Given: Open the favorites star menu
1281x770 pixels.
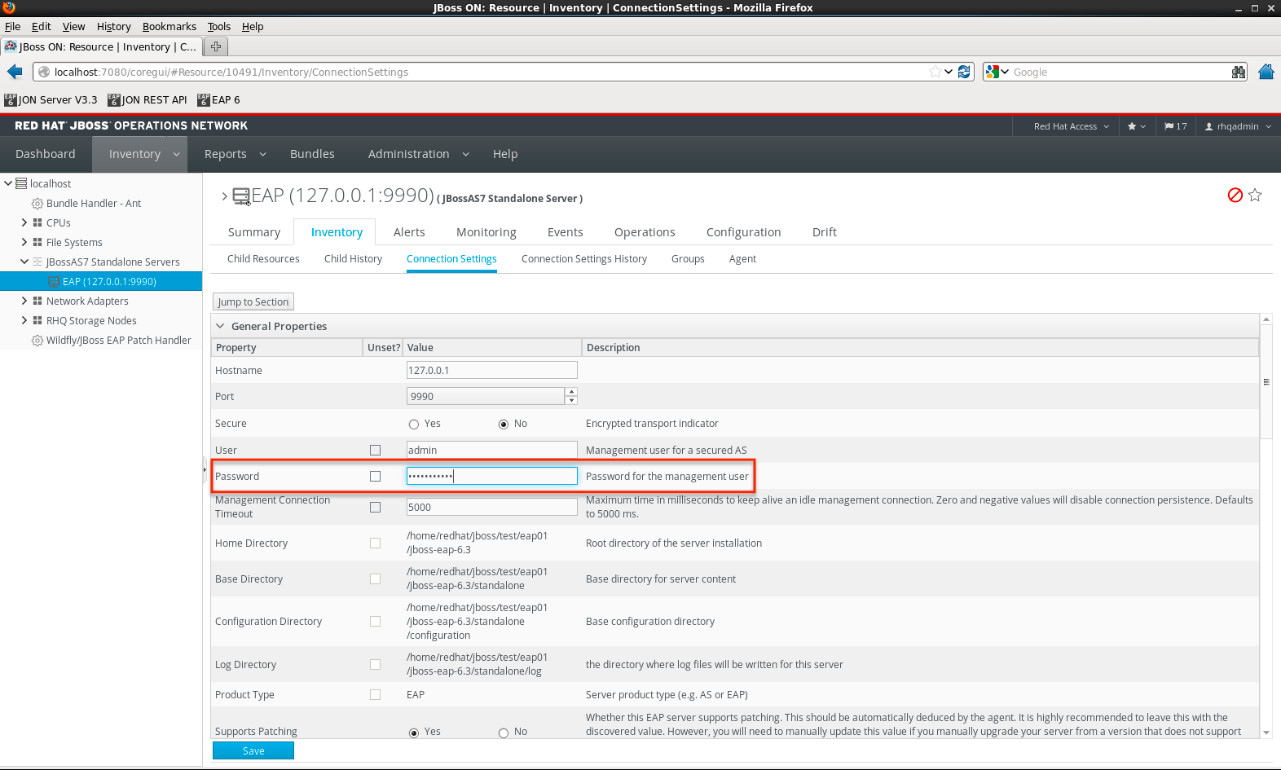Looking at the screenshot, I should coord(1136,126).
